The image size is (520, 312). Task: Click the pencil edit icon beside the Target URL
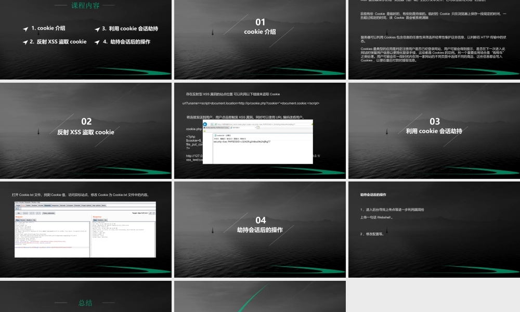(x=151, y=213)
